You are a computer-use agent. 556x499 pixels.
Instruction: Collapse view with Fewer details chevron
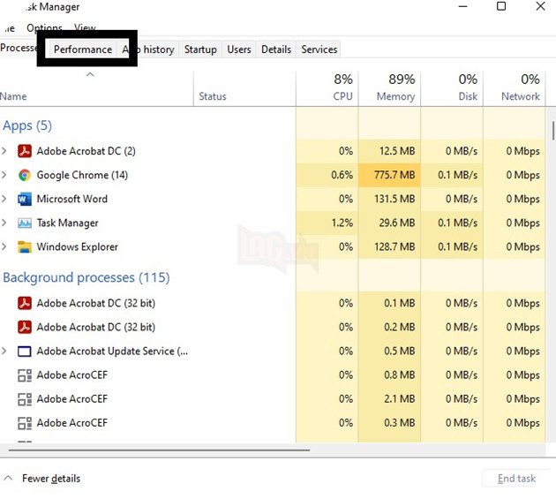(x=8, y=478)
